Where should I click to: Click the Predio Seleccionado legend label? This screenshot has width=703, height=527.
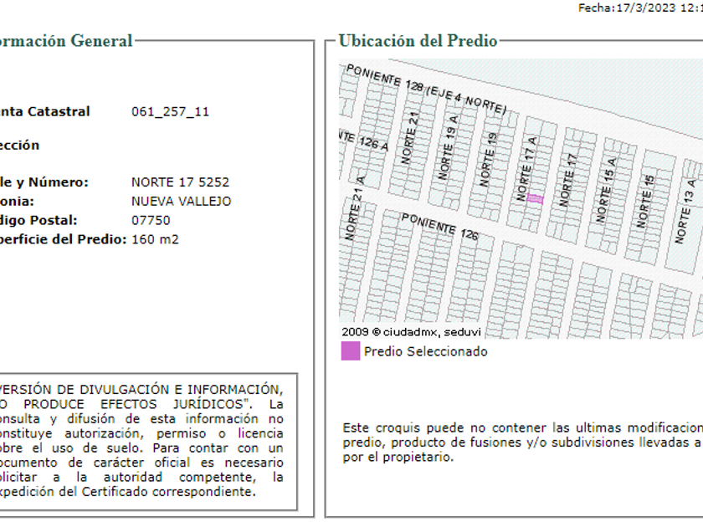[x=425, y=351]
